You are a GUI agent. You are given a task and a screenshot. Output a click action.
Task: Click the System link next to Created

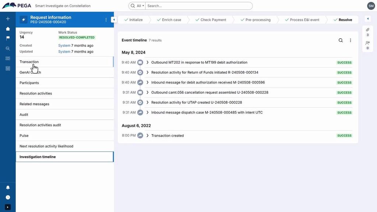[x=64, y=46]
